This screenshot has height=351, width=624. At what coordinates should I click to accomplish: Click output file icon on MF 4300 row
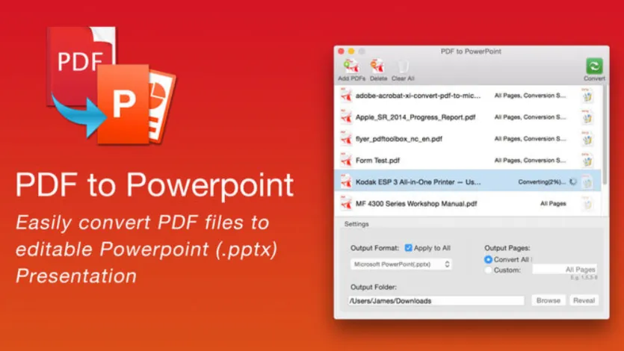[587, 204]
